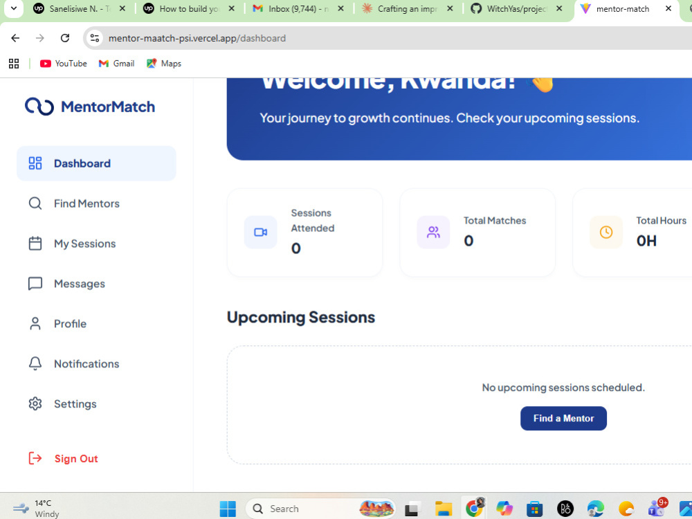Close the Crafting an impr tab
The height and width of the screenshot is (519, 692).
[450, 8]
